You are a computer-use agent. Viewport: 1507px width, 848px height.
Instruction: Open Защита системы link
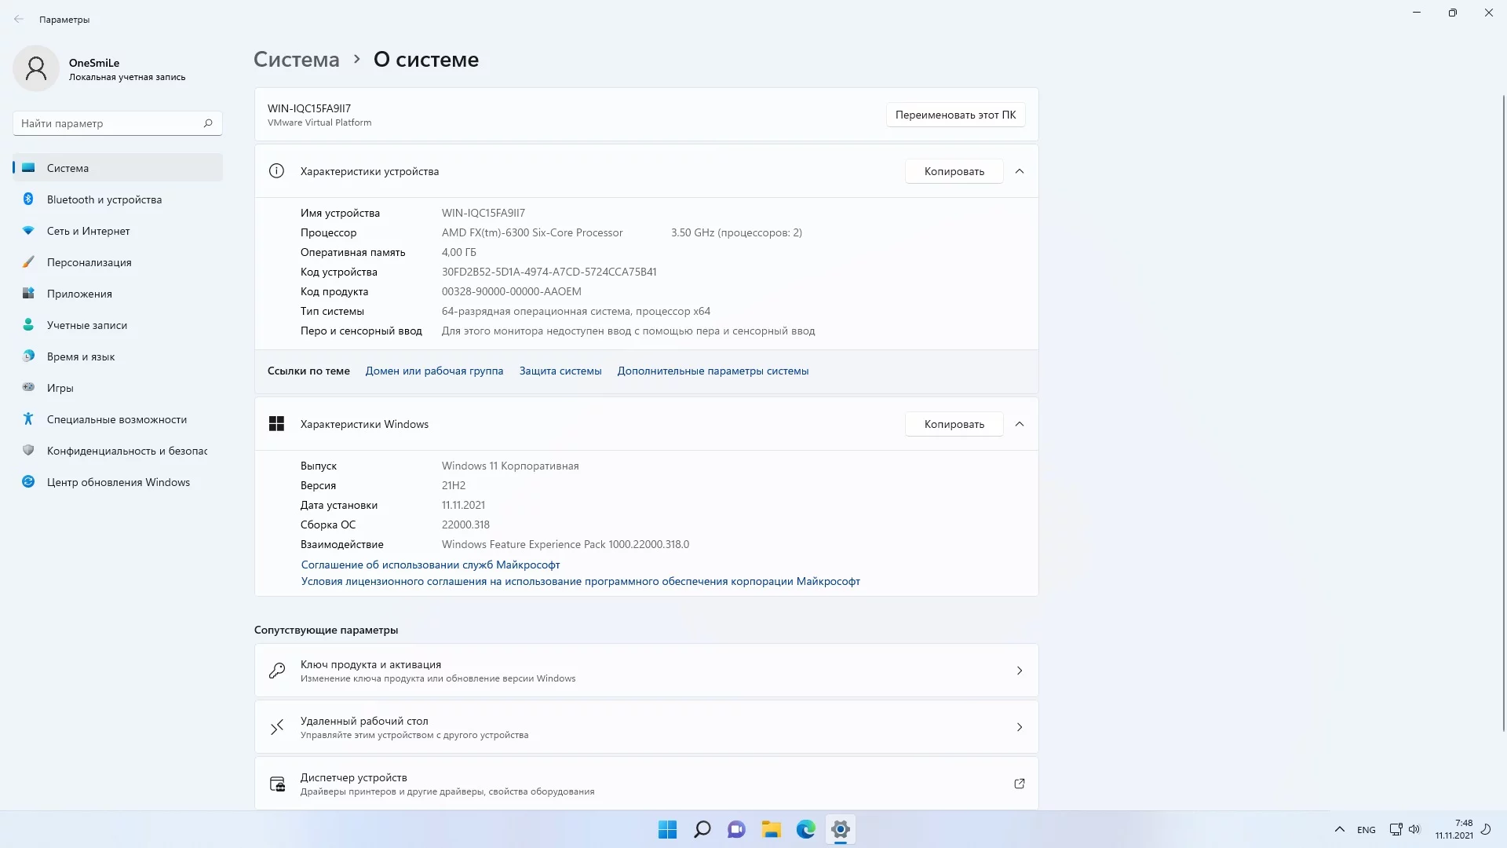tap(560, 371)
